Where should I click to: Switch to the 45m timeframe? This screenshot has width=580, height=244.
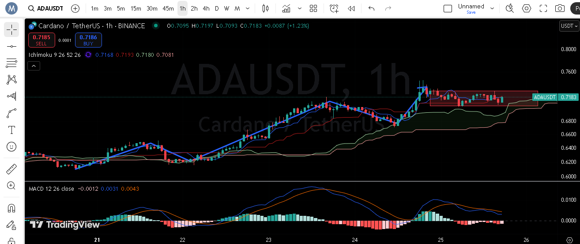(x=168, y=8)
